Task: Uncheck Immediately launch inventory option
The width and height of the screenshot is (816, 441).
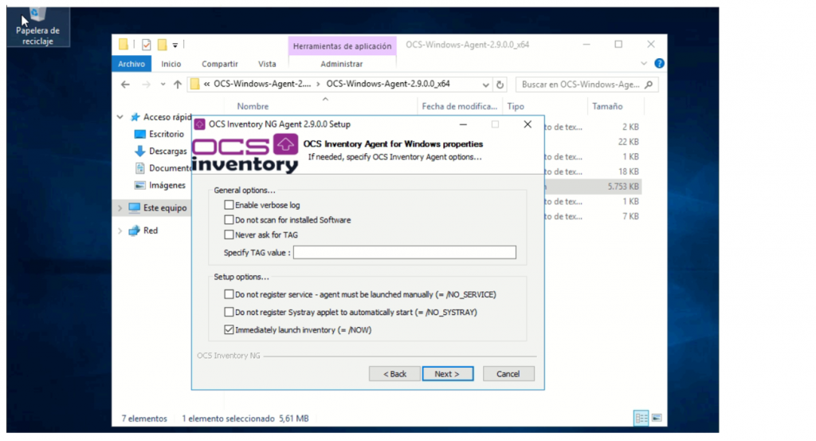Action: tap(229, 330)
